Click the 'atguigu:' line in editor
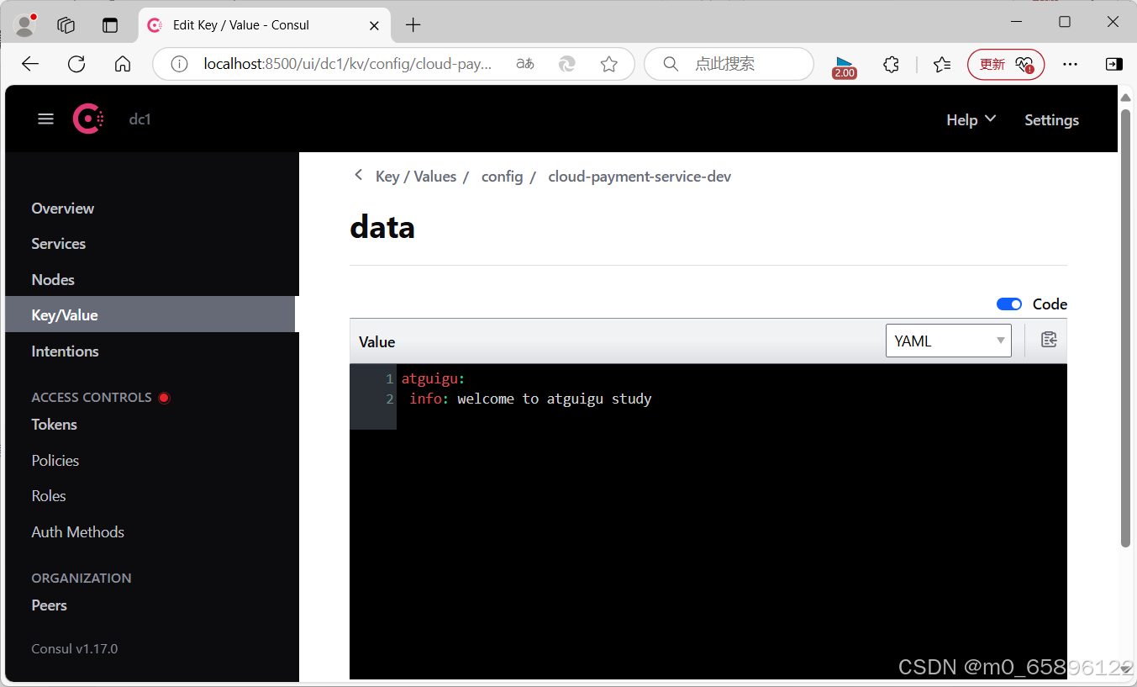 433,379
